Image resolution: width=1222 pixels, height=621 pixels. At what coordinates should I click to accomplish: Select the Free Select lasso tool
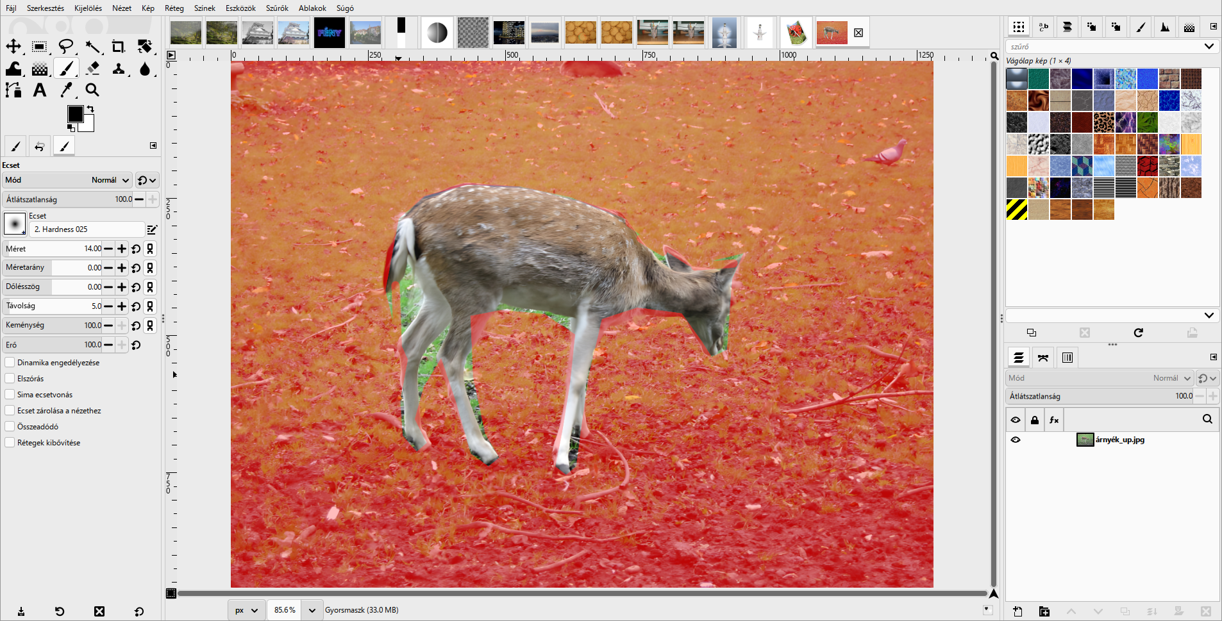click(x=66, y=46)
